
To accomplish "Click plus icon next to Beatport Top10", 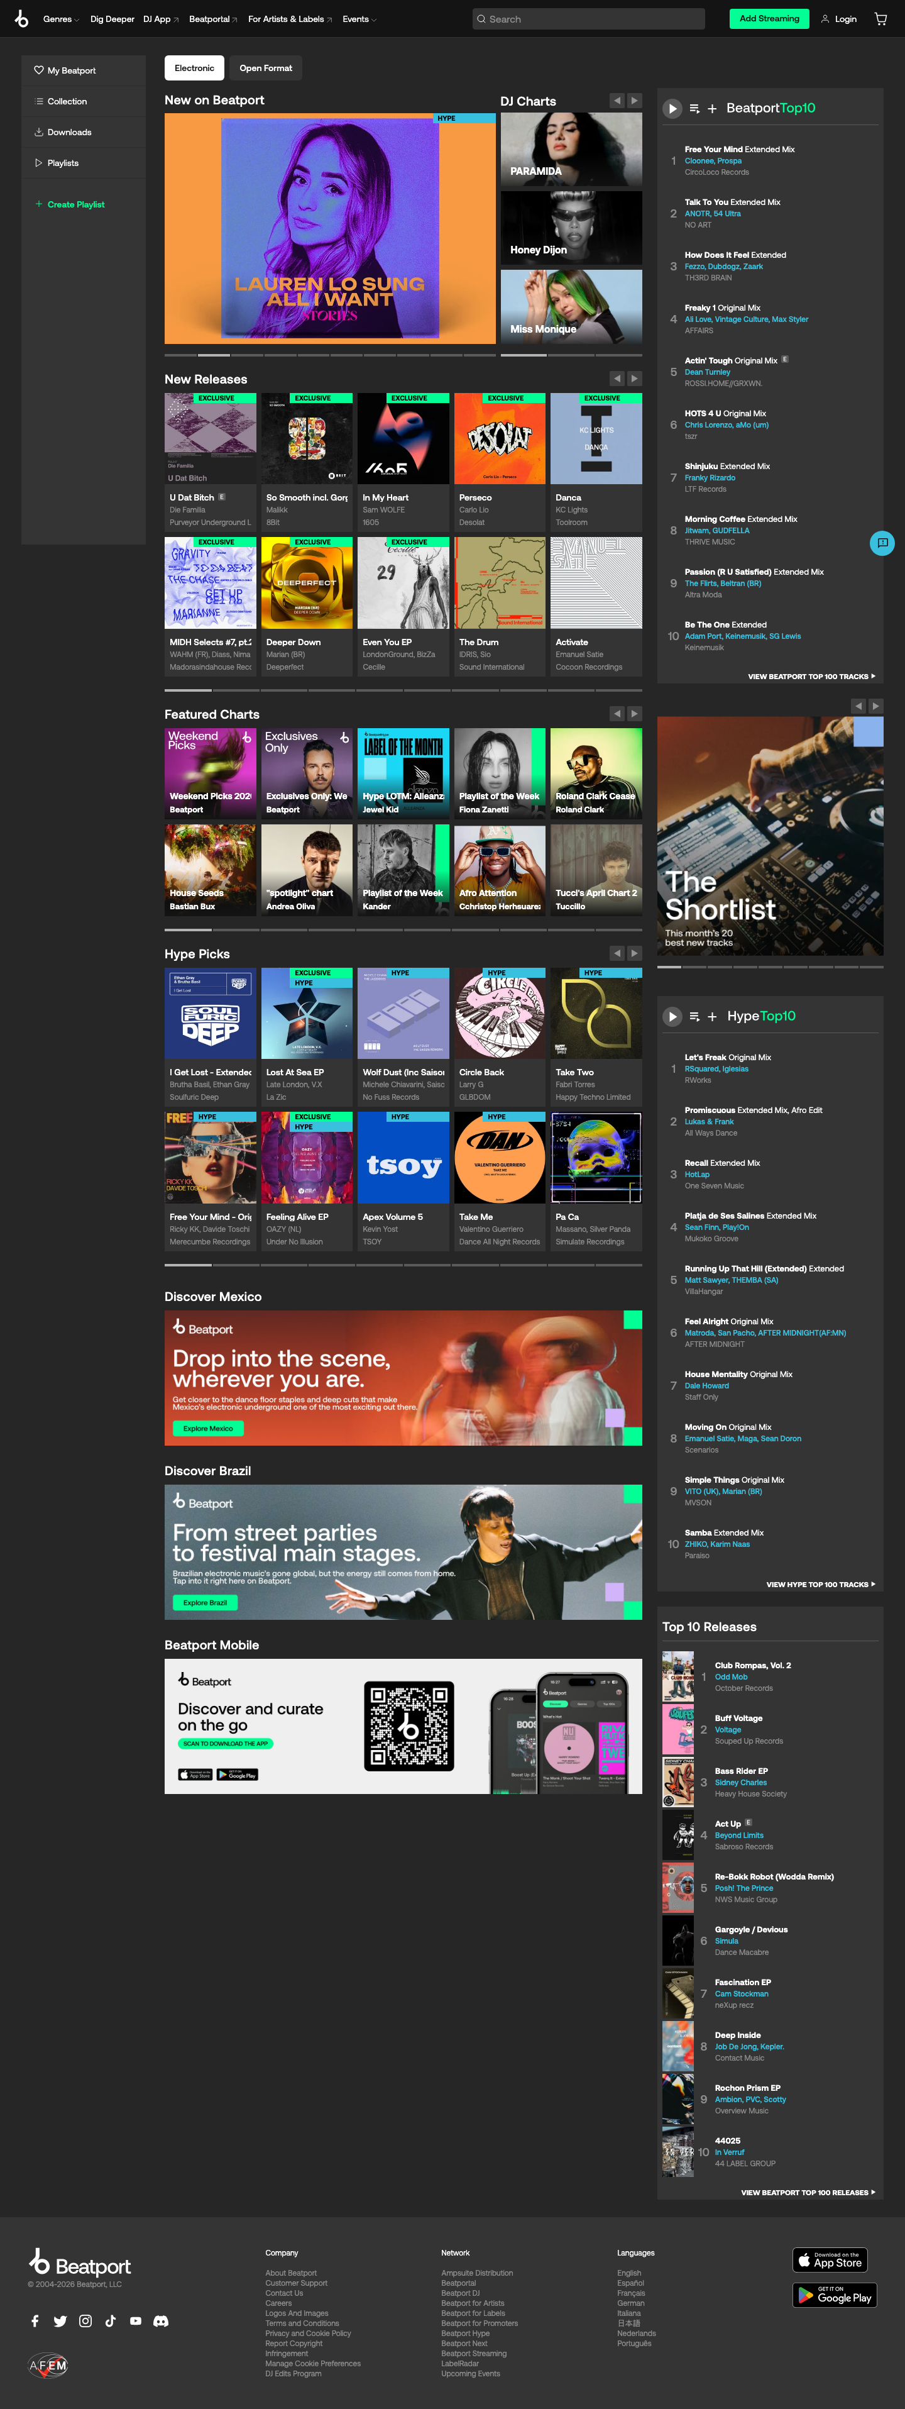I will [x=713, y=109].
